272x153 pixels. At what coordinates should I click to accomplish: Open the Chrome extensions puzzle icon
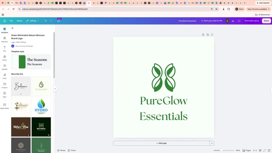(x=229, y=9)
